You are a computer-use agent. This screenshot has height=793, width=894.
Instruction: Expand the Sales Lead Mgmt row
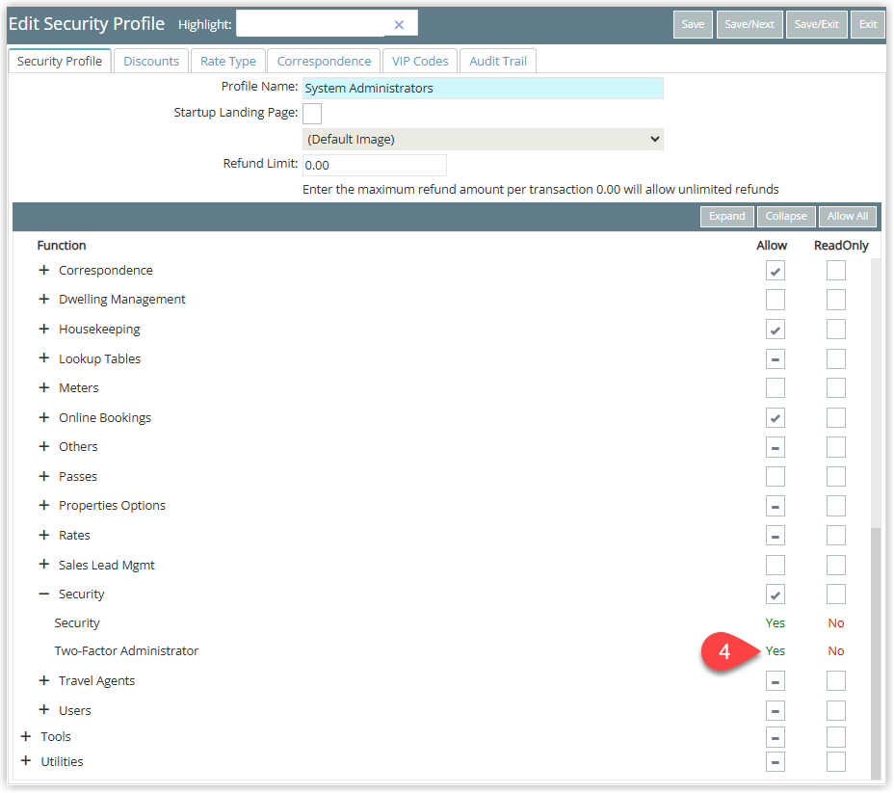[44, 565]
